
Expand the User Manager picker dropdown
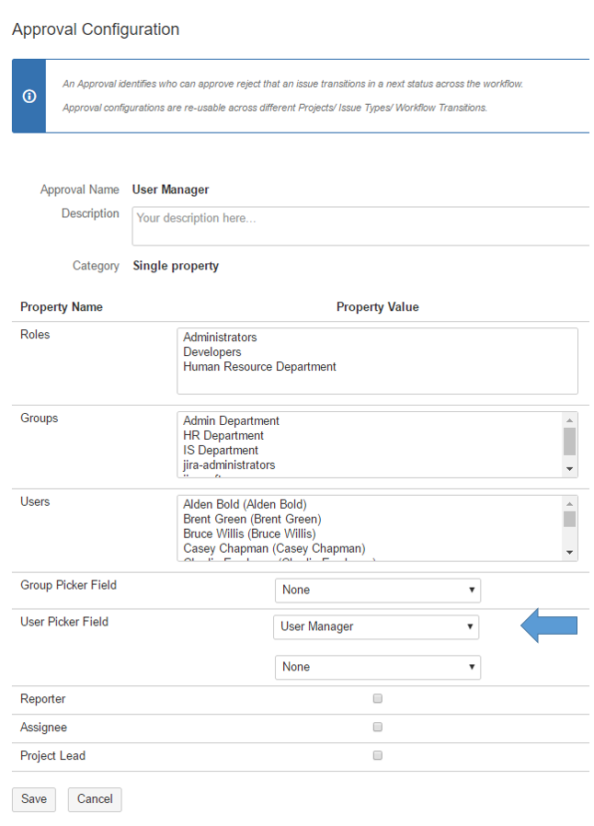(376, 626)
